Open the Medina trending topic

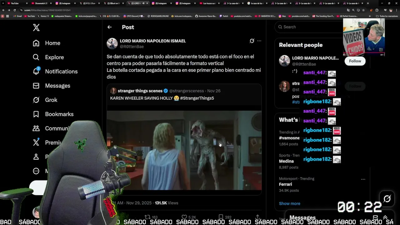tap(286, 161)
